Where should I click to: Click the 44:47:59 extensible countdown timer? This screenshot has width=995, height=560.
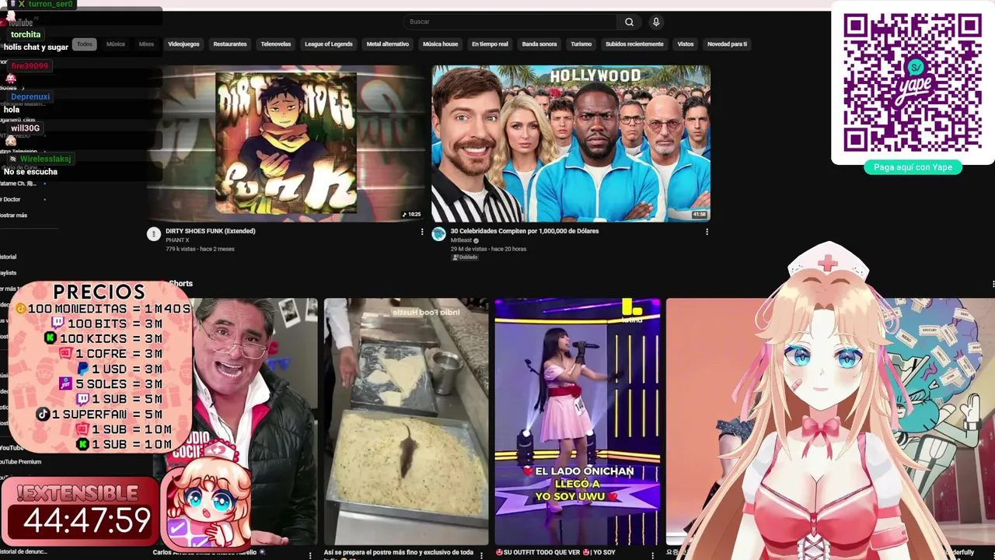pos(87,521)
